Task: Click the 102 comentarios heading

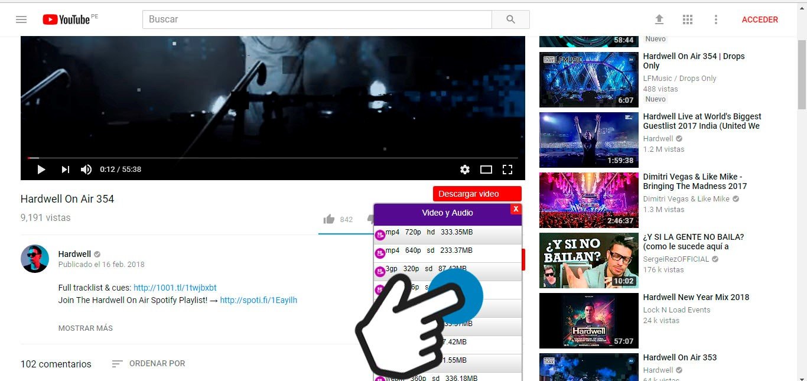Action: click(x=56, y=364)
